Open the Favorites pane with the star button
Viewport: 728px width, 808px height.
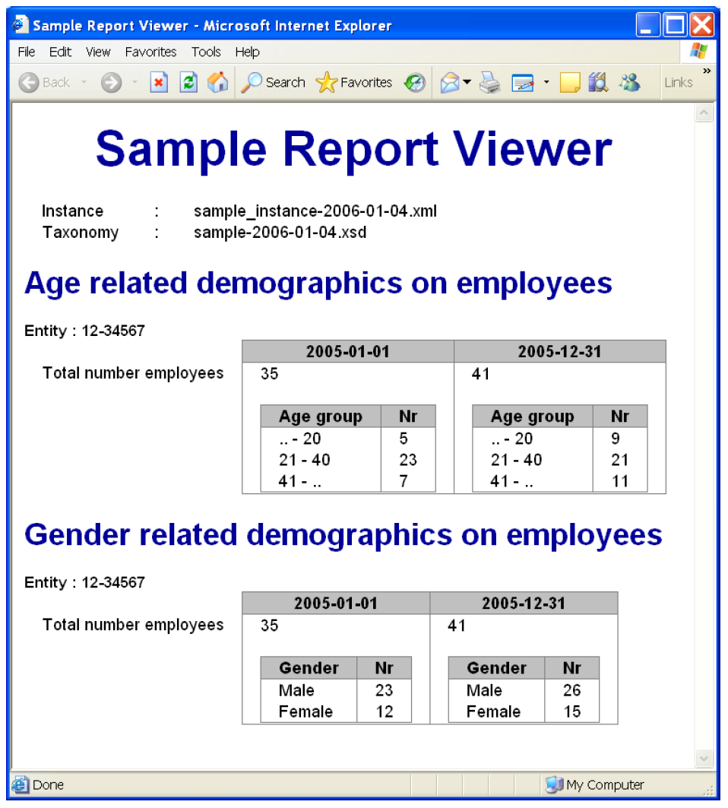[354, 82]
